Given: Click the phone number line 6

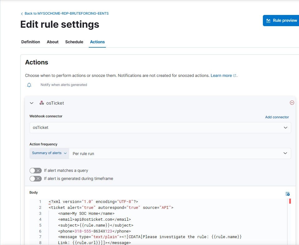Looking at the screenshot, I should [x=94, y=231].
